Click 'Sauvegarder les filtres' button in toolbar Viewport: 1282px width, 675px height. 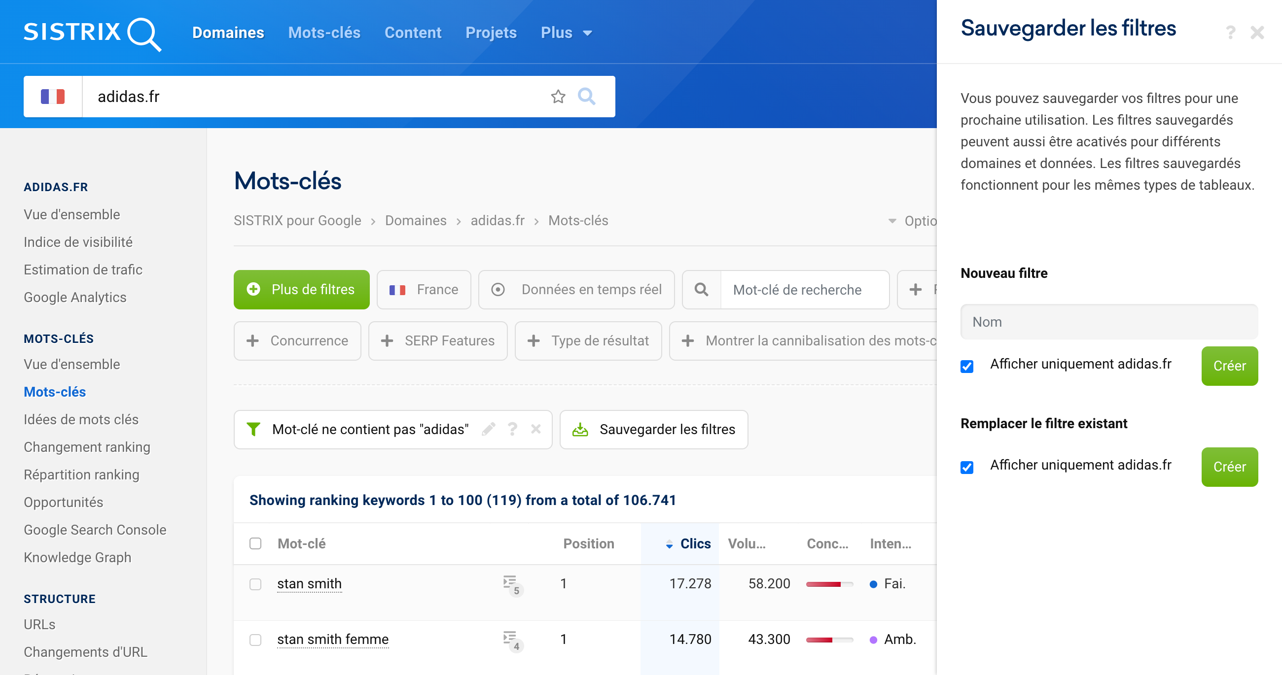651,429
